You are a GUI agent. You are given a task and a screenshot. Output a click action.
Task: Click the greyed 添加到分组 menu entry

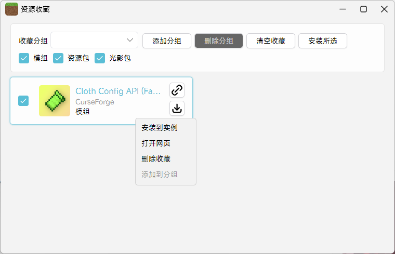click(160, 175)
